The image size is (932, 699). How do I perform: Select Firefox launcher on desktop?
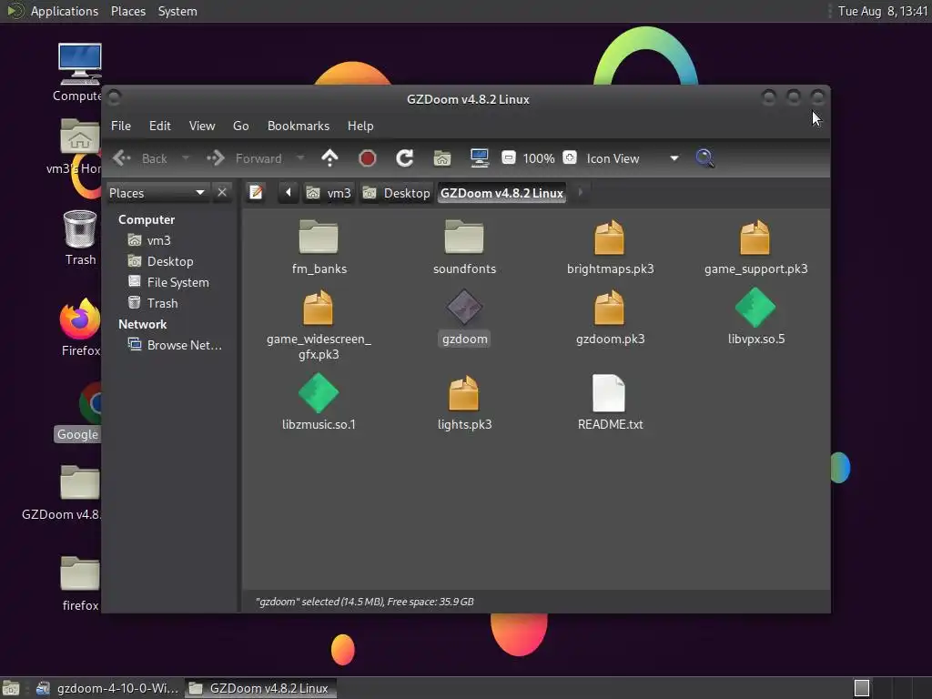80,327
